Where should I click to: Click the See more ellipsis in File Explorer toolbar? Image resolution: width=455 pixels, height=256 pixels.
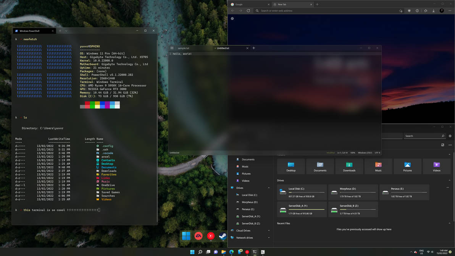point(450,145)
